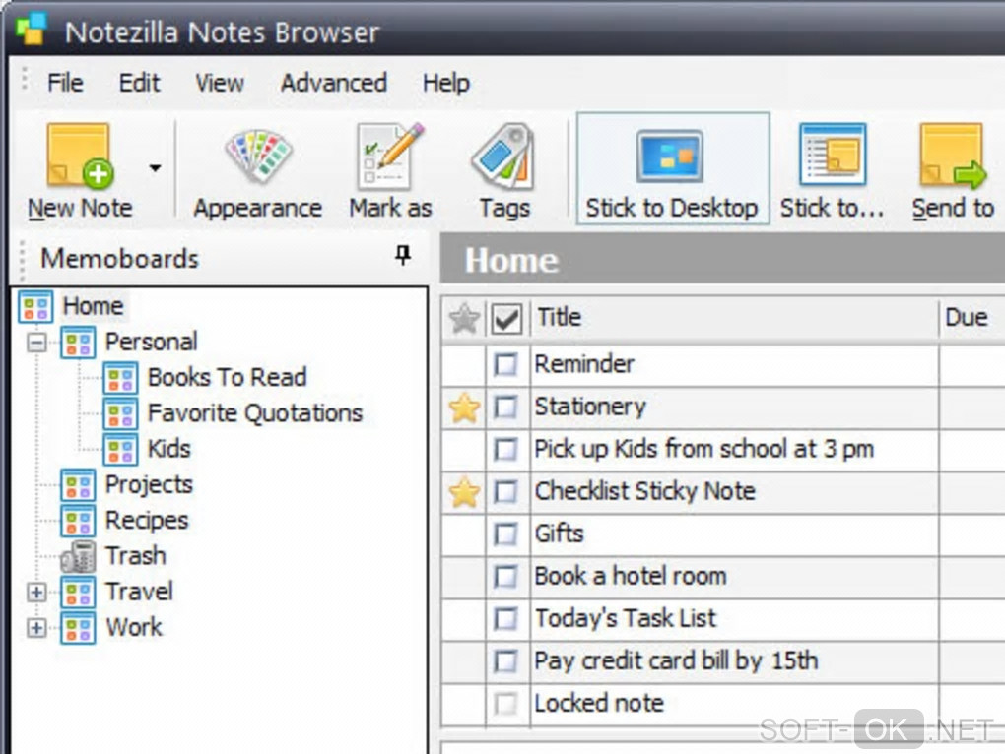Image resolution: width=1005 pixels, height=754 pixels.
Task: Expand the Travel tree node
Action: point(36,593)
